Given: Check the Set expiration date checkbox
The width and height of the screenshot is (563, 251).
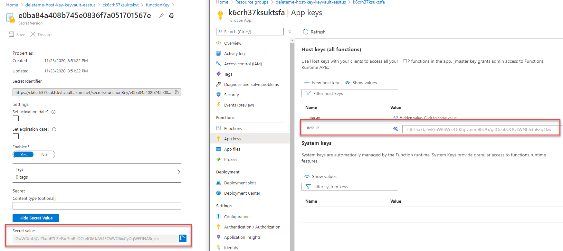Looking at the screenshot, I should [x=16, y=136].
